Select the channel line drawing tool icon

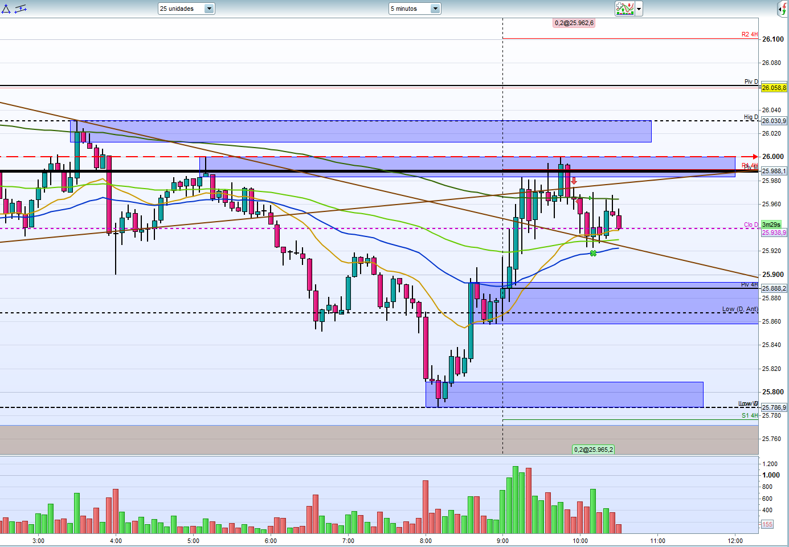pyautogui.click(x=21, y=9)
